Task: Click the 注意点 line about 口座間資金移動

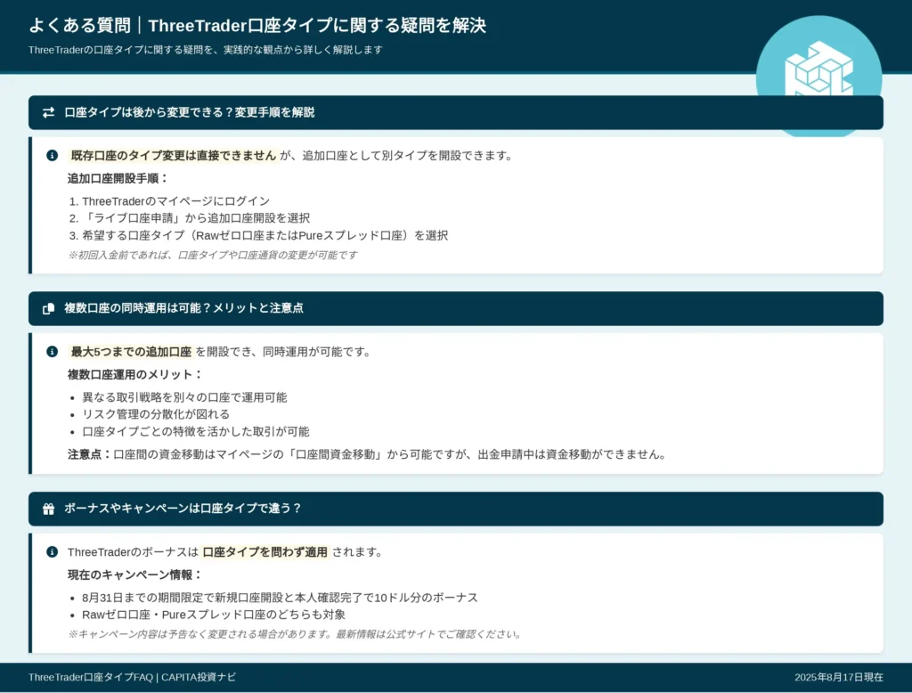Action: point(367,454)
